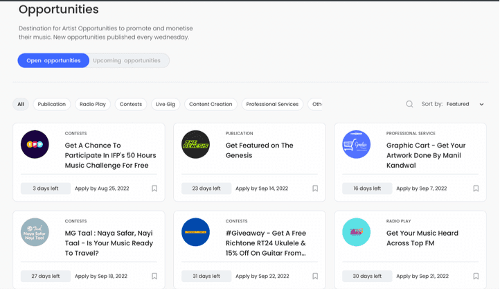Click the RADIO PLAY category label
500x289 pixels.
coord(399,221)
